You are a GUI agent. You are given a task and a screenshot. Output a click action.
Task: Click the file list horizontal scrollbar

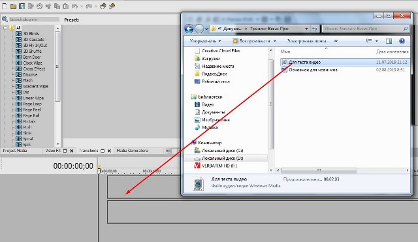pos(319,170)
